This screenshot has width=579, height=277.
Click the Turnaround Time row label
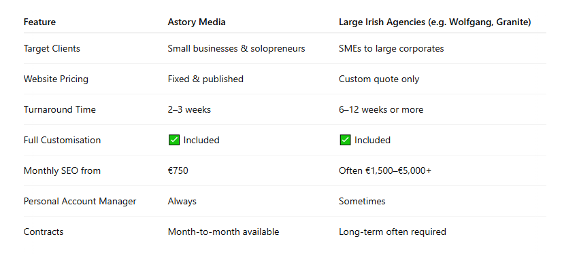point(59,110)
